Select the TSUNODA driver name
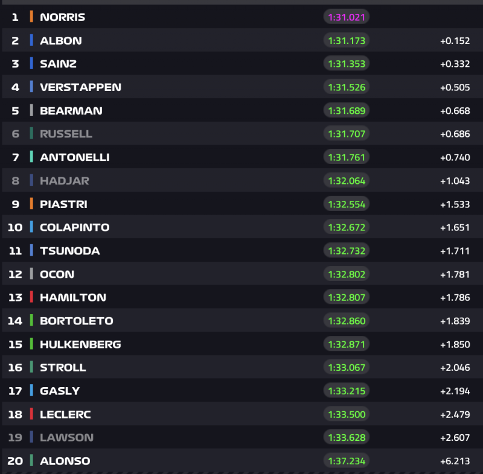 pos(69,251)
